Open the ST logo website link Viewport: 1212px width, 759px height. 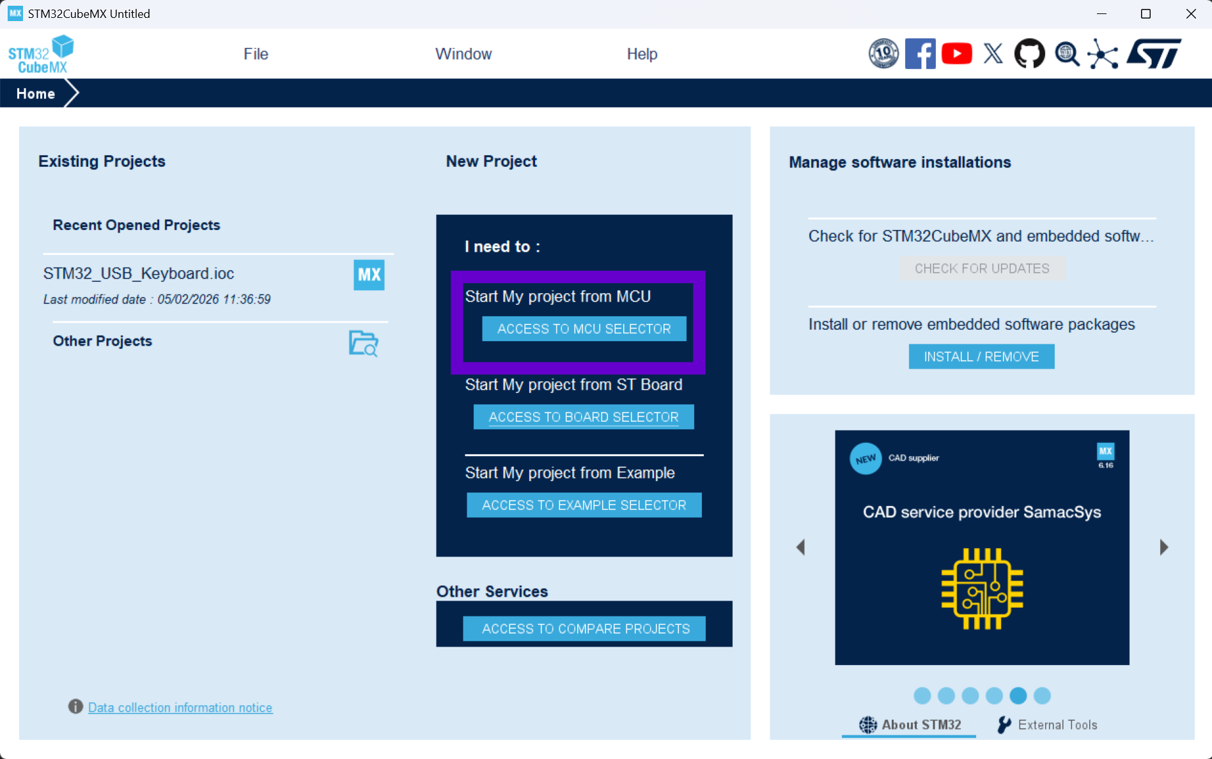click(1154, 54)
